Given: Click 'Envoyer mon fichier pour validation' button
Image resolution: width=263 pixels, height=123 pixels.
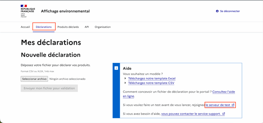Looking at the screenshot, I should point(49,88).
